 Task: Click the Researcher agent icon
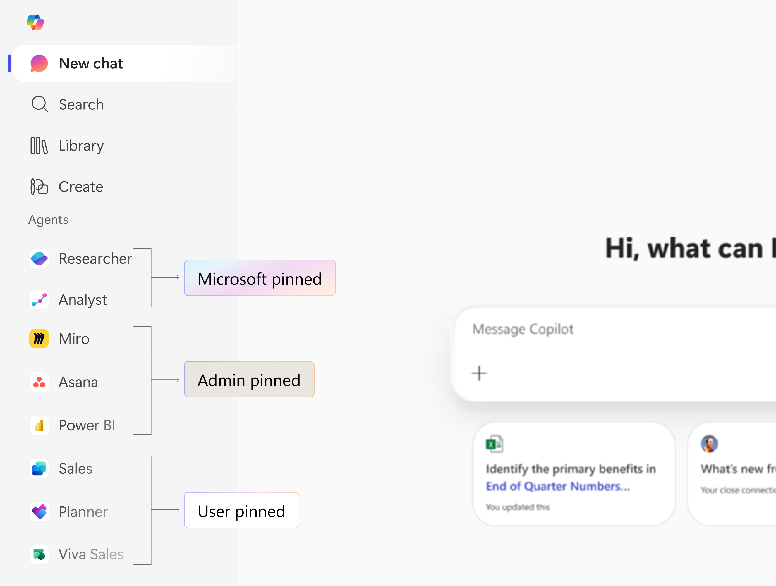(39, 259)
